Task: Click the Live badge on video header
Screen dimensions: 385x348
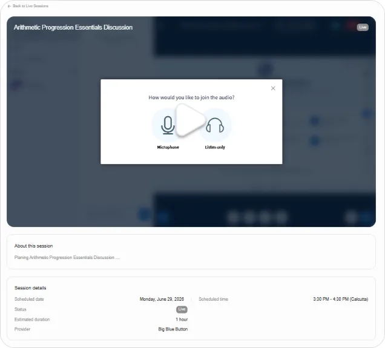Action: (363, 27)
